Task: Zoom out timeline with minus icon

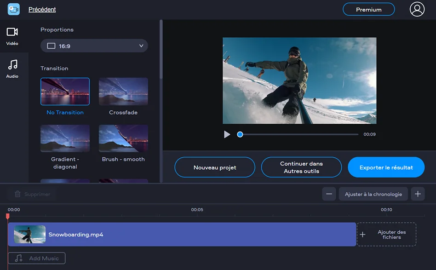Action: pos(329,194)
